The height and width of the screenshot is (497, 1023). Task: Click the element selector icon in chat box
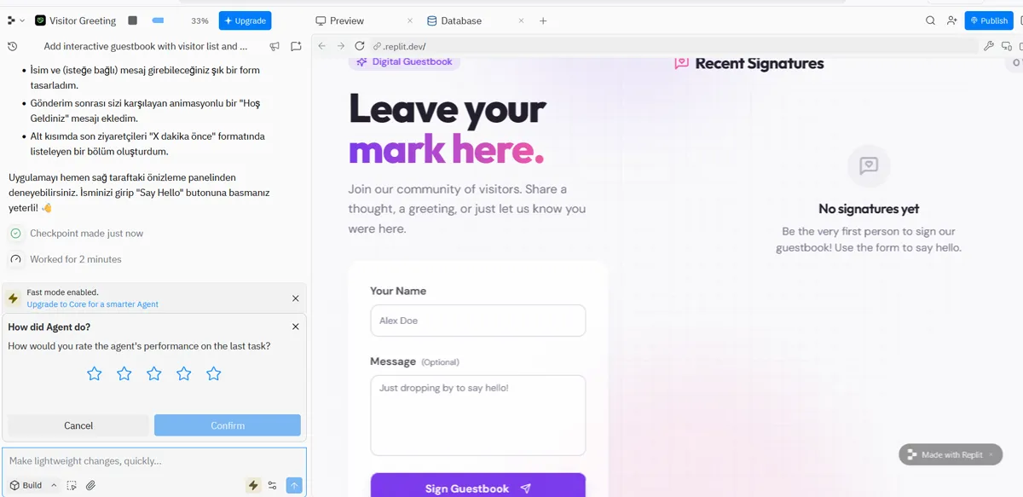coord(72,485)
